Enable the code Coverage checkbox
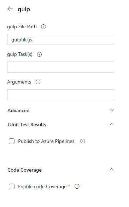The height and width of the screenshot is (207, 129). pyautogui.click(x=12, y=186)
